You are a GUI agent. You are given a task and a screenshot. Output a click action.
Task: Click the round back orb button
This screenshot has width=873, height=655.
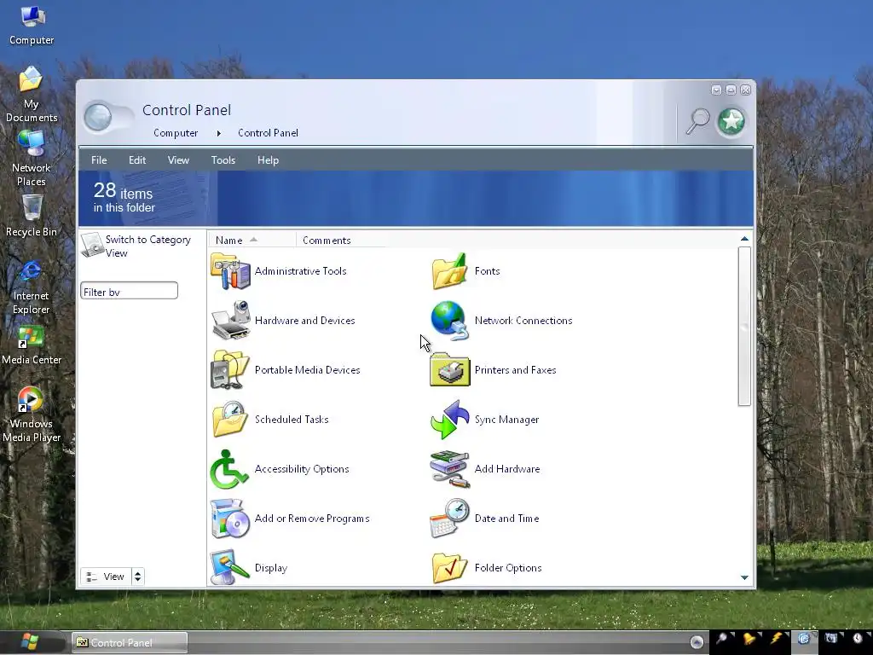[99, 117]
